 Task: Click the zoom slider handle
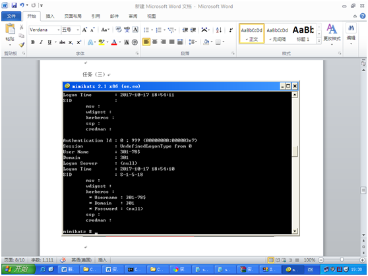point(342,260)
